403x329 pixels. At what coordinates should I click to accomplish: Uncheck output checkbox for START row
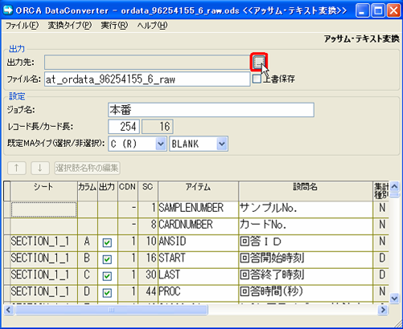point(107,259)
